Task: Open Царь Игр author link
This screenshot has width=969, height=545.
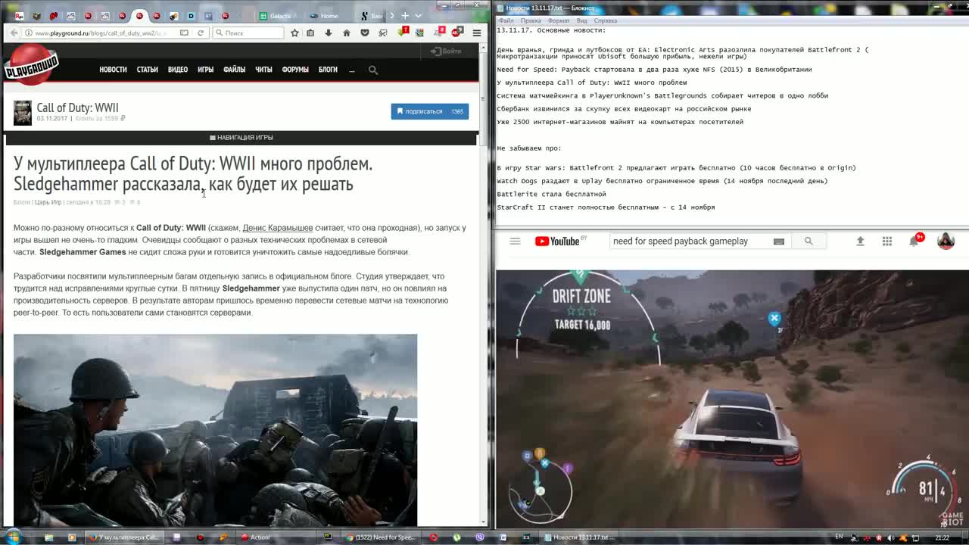Action: (48, 203)
